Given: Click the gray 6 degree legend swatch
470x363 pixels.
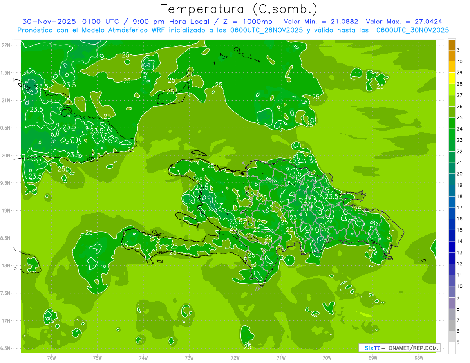Looking at the screenshot, I should pyautogui.click(x=452, y=326).
